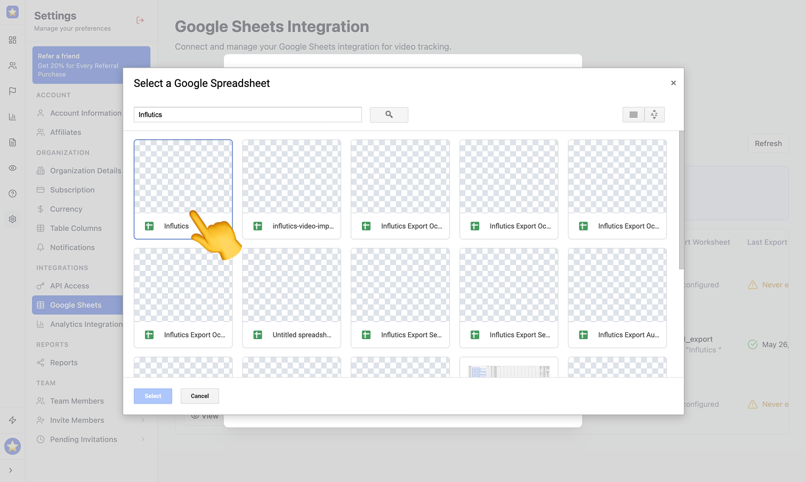Open the settings gear icon in left rail
This screenshot has width=806, height=482.
pos(12,219)
